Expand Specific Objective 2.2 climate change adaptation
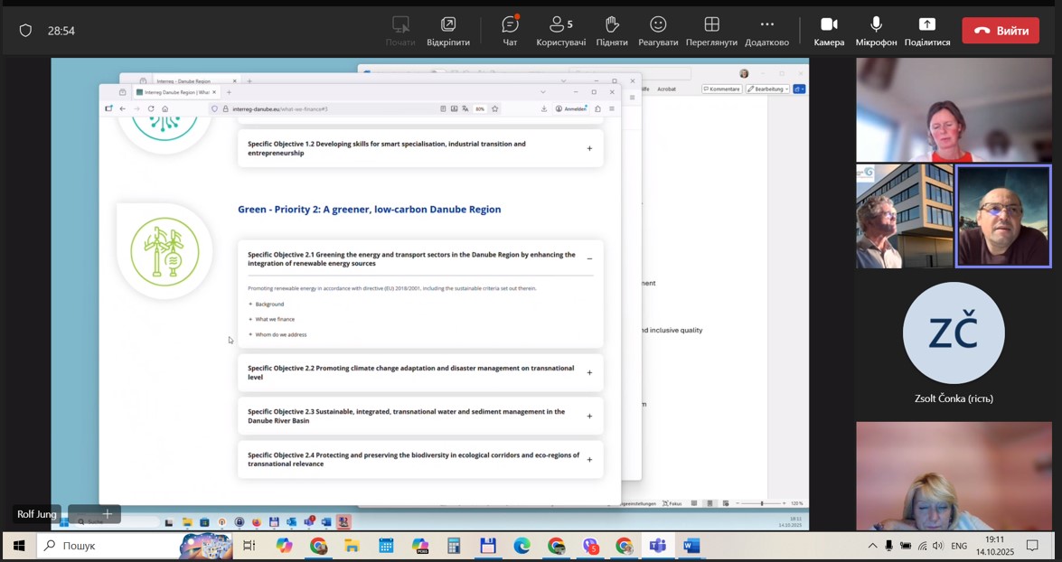This screenshot has height=562, width=1062. pyautogui.click(x=589, y=372)
